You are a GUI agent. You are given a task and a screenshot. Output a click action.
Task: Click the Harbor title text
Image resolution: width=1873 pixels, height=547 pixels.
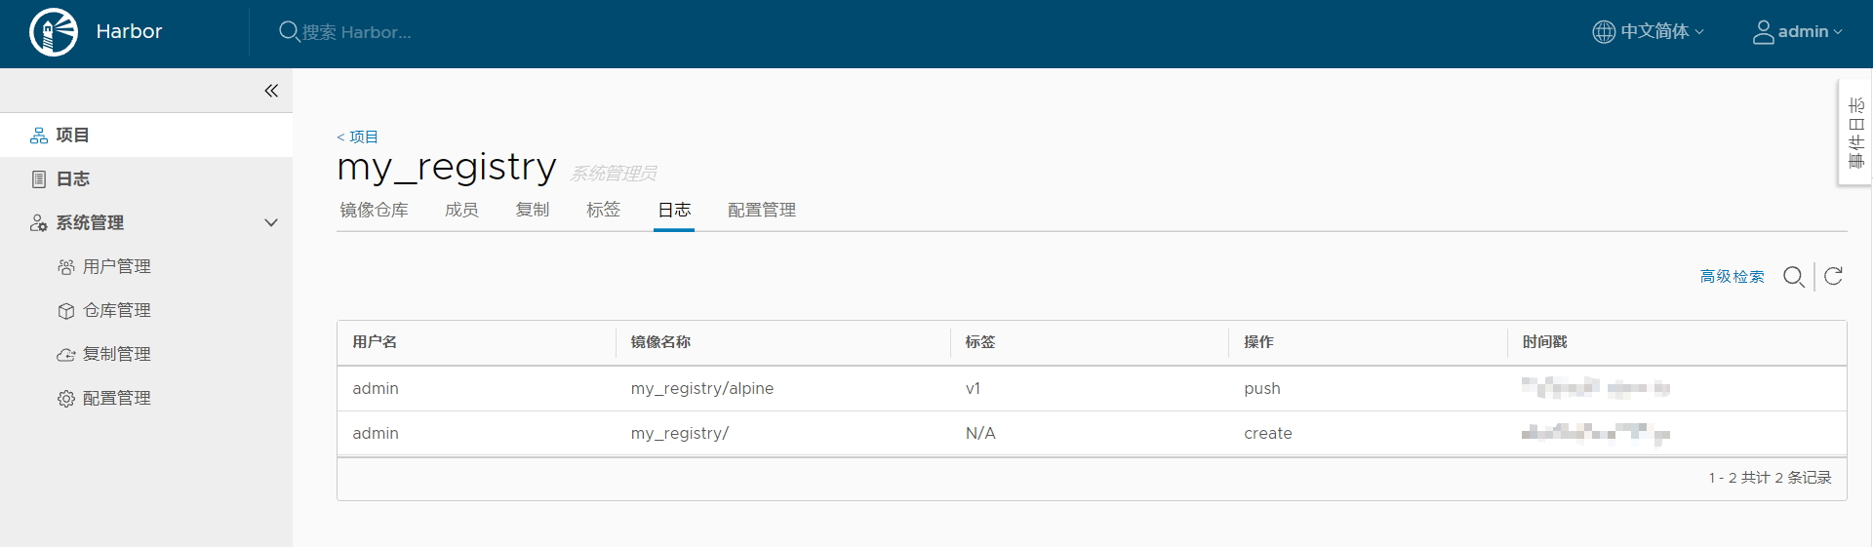(x=130, y=32)
